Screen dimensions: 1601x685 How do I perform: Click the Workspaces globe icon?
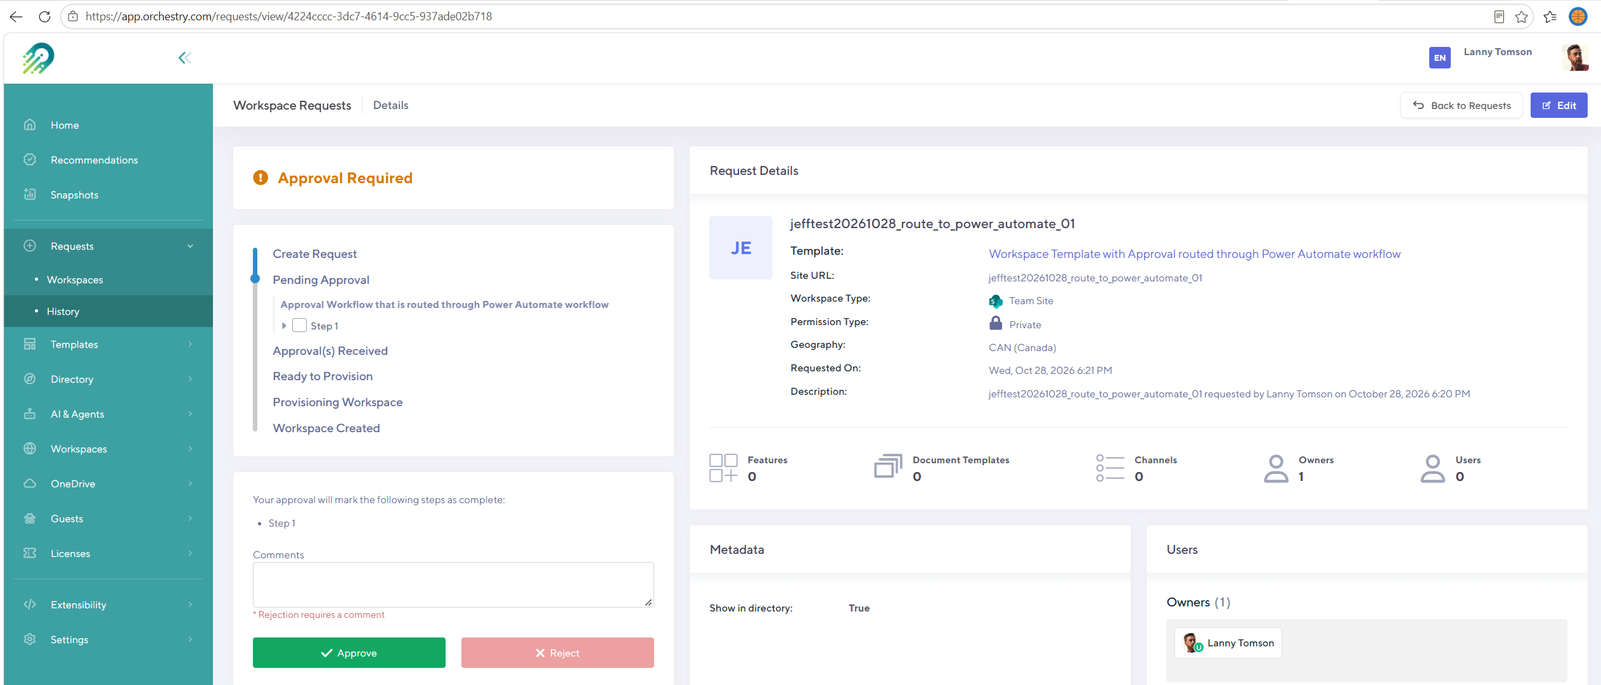click(30, 449)
